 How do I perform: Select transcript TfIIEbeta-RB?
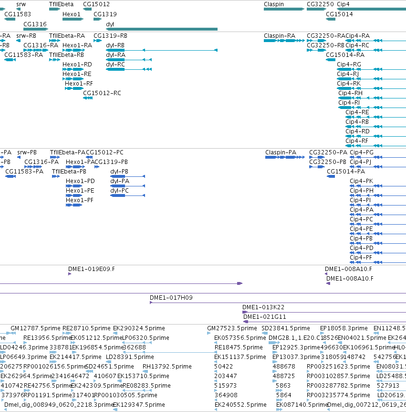67,55
